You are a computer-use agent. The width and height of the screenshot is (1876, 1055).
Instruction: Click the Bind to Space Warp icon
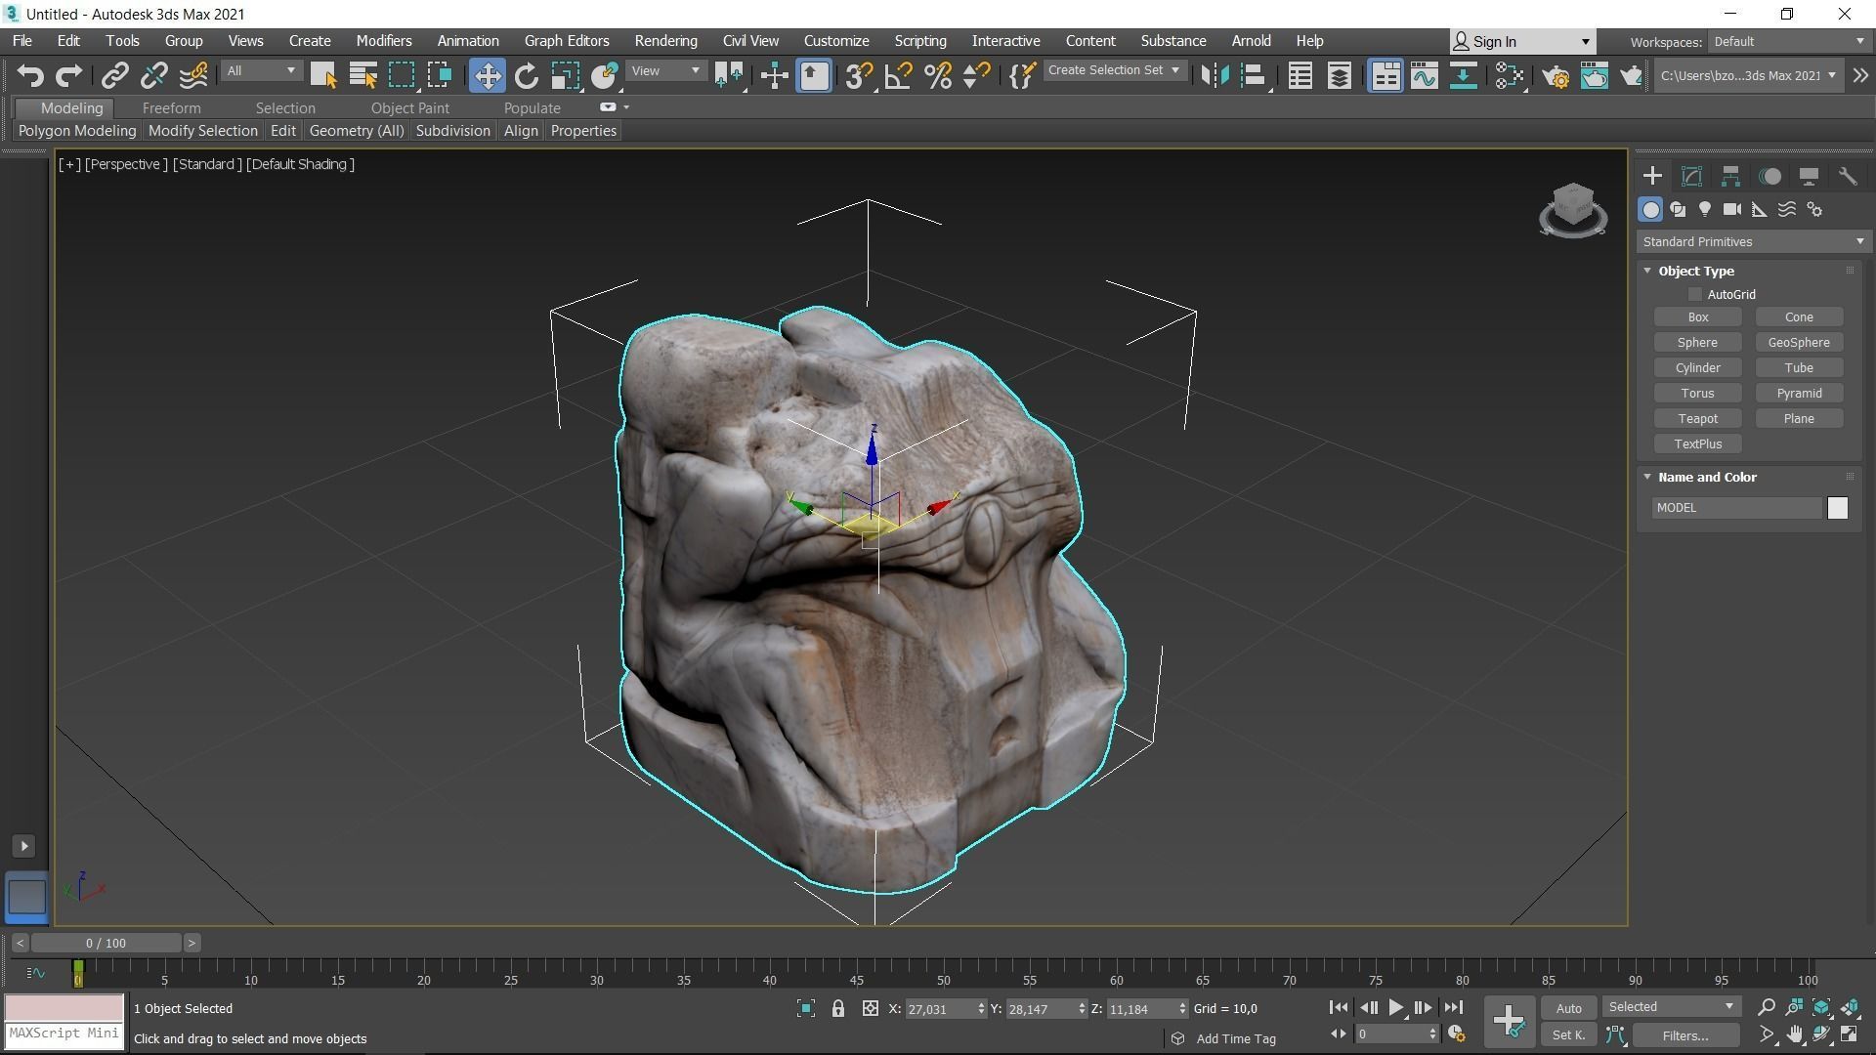point(193,75)
